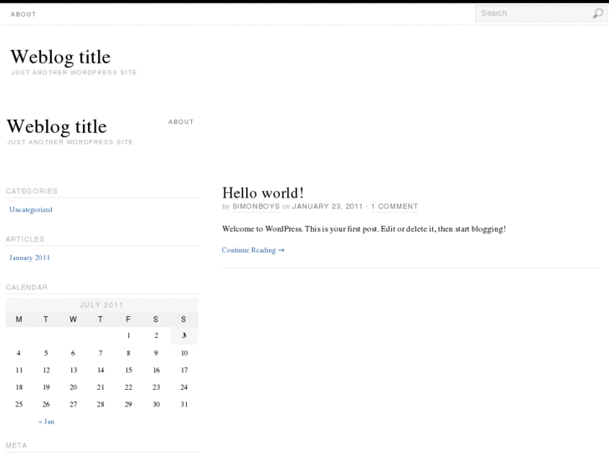Click the Meta sidebar heading
609x456 pixels.
click(x=17, y=446)
